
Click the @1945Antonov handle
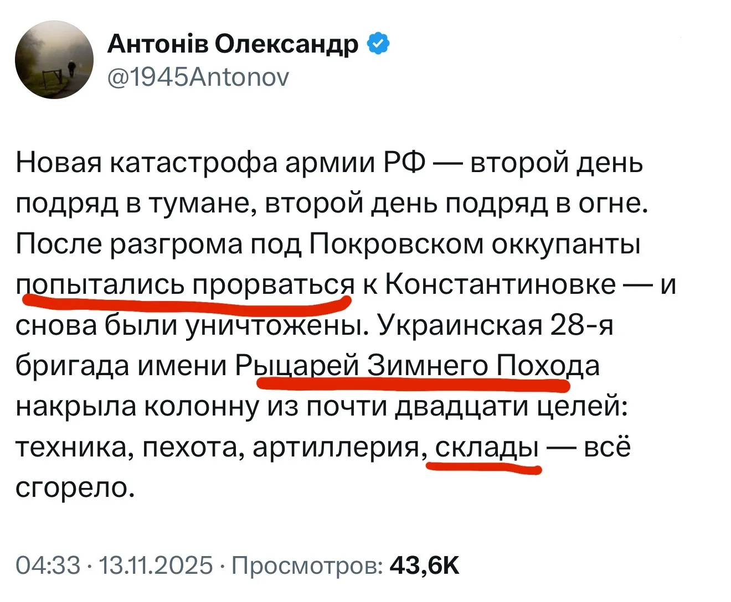(x=198, y=78)
